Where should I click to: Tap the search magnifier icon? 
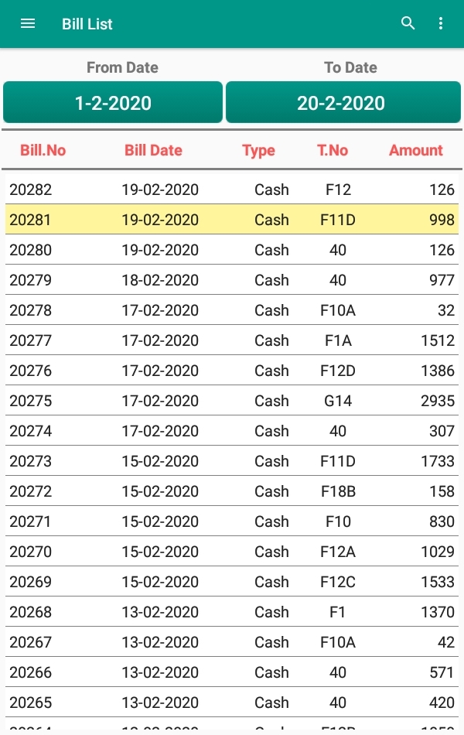pyautogui.click(x=408, y=24)
